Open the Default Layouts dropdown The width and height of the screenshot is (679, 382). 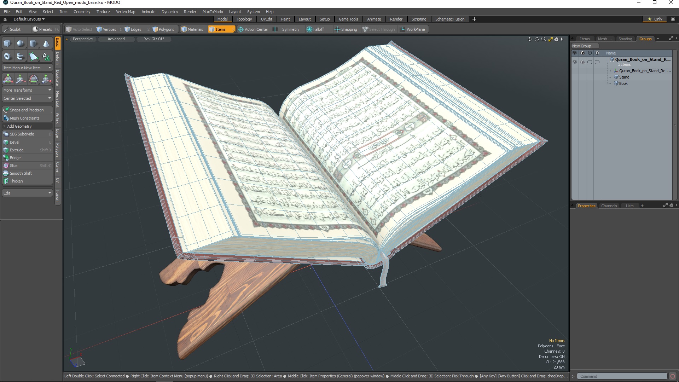29,19
